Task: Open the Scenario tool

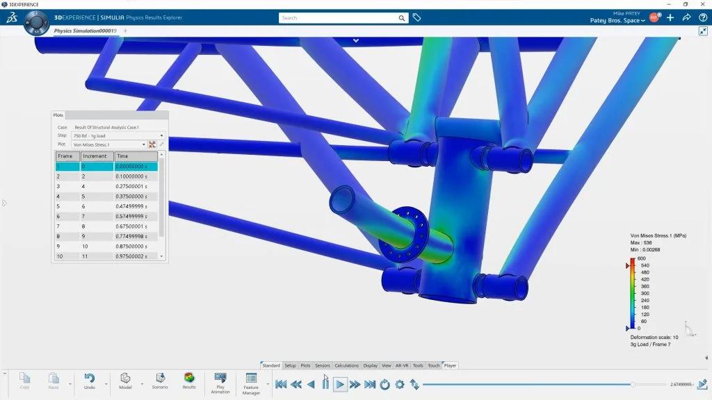Action: 160,379
